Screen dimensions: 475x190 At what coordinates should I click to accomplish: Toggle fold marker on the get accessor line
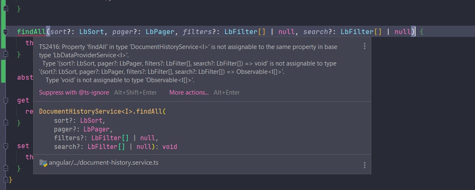point(5,100)
